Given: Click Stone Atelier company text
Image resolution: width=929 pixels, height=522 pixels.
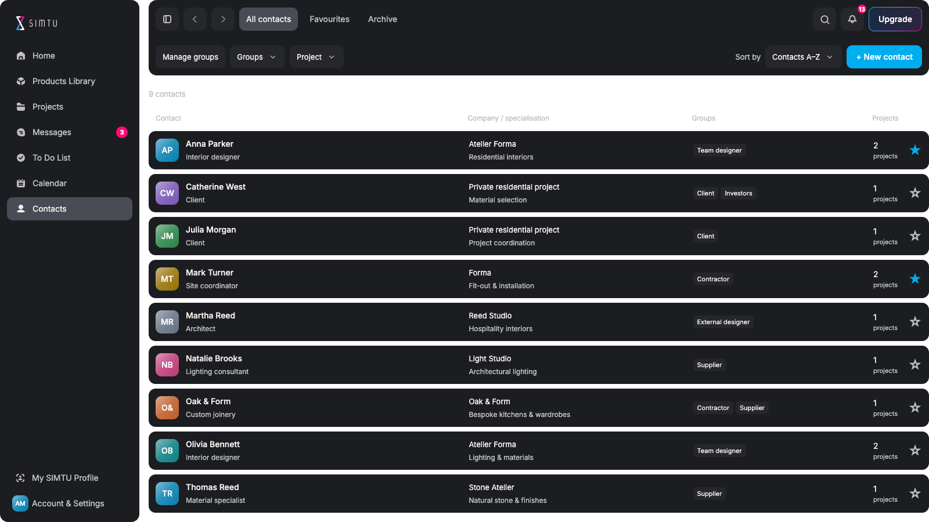Looking at the screenshot, I should (x=492, y=487).
